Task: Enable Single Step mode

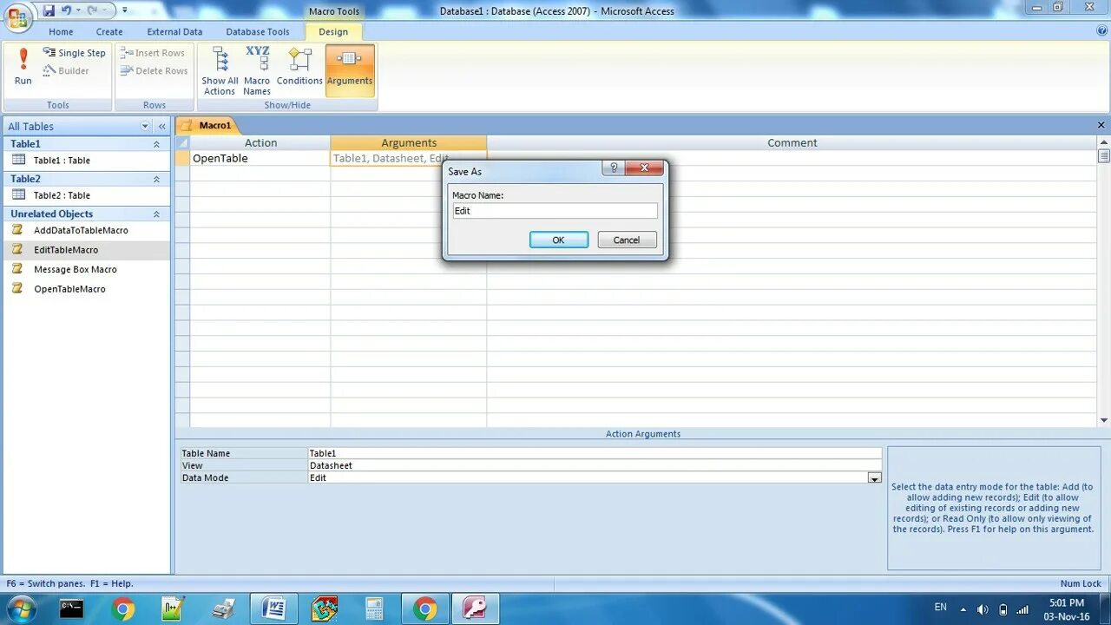Action: [x=75, y=53]
